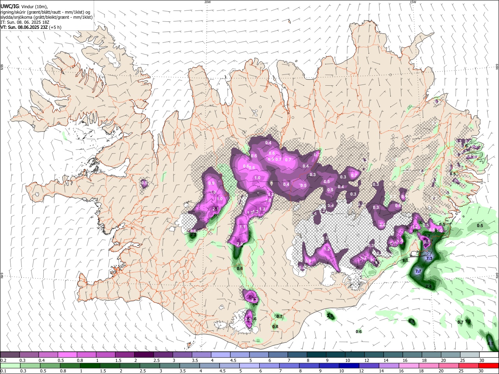499x374 pixels.
Task: Select snow scale swatch starting at 0.2
Action: click(x=10, y=355)
